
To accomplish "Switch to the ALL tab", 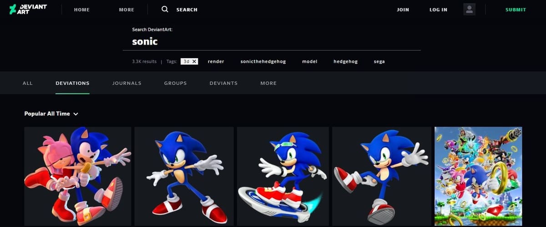I will point(28,83).
